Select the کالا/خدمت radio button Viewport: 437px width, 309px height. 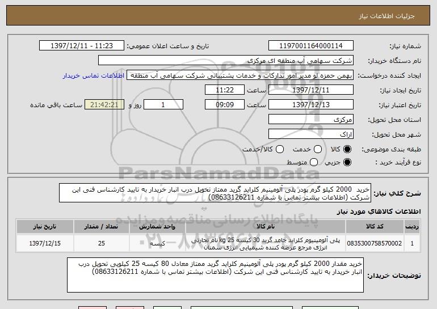[x=280, y=149]
